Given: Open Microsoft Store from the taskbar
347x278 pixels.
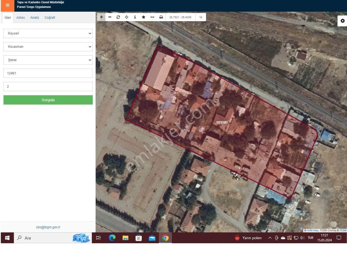Looking at the screenshot, I should tap(139, 238).
